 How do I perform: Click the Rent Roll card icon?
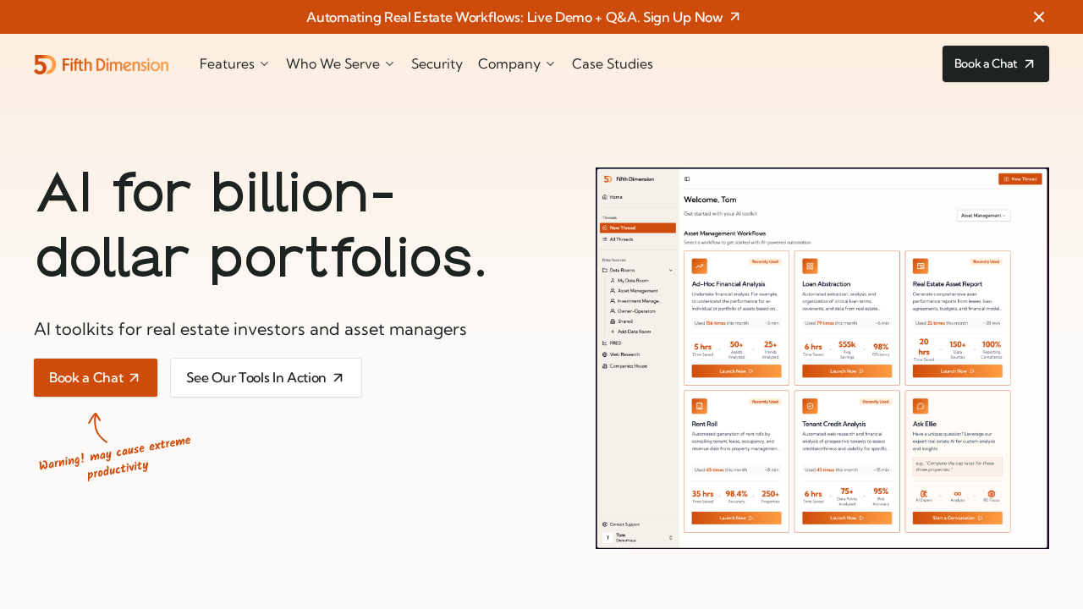(x=699, y=406)
